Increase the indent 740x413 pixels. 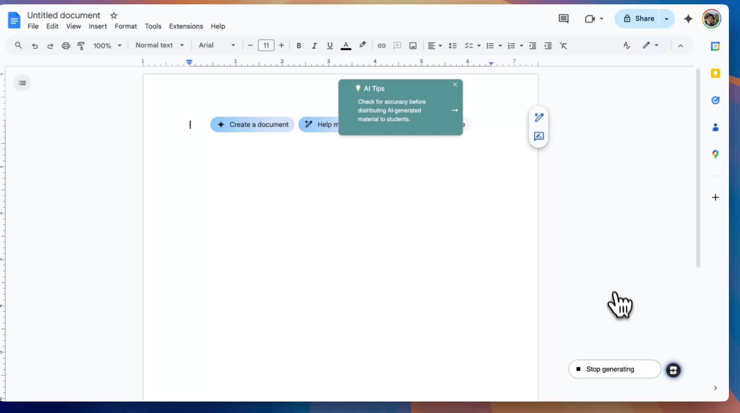[548, 46]
